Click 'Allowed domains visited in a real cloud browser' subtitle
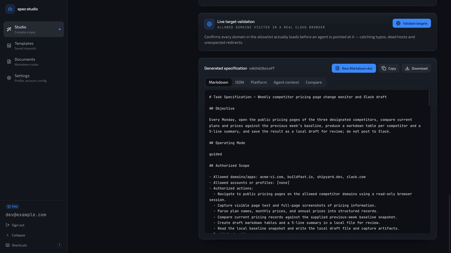 coord(271,27)
